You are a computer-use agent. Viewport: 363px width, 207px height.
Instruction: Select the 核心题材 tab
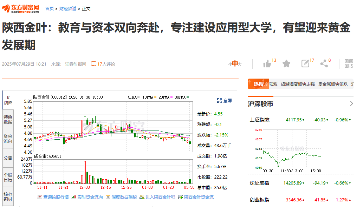coord(8,196)
